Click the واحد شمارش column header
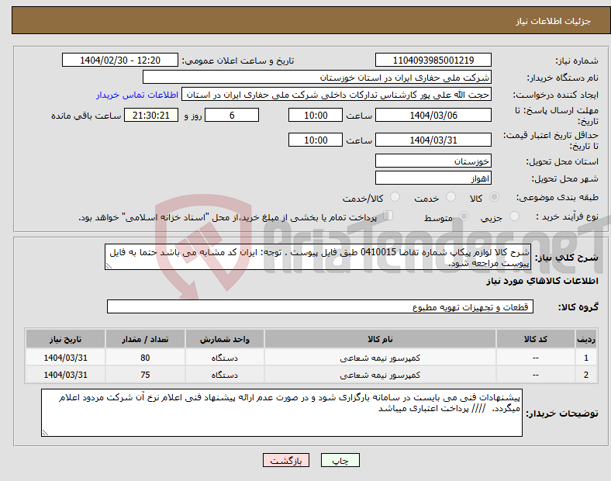This screenshot has height=481, width=611. tap(224, 339)
